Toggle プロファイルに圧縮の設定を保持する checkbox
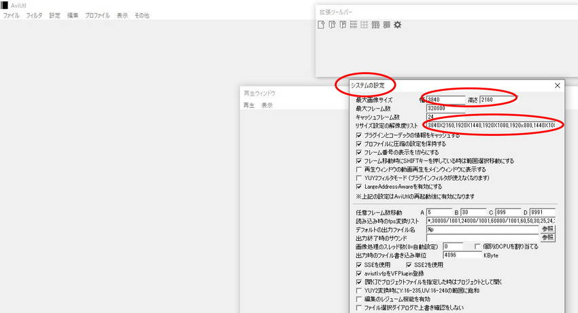 358,144
